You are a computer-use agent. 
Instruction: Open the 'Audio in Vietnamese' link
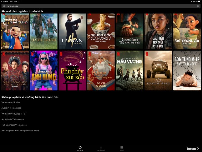point(11,108)
